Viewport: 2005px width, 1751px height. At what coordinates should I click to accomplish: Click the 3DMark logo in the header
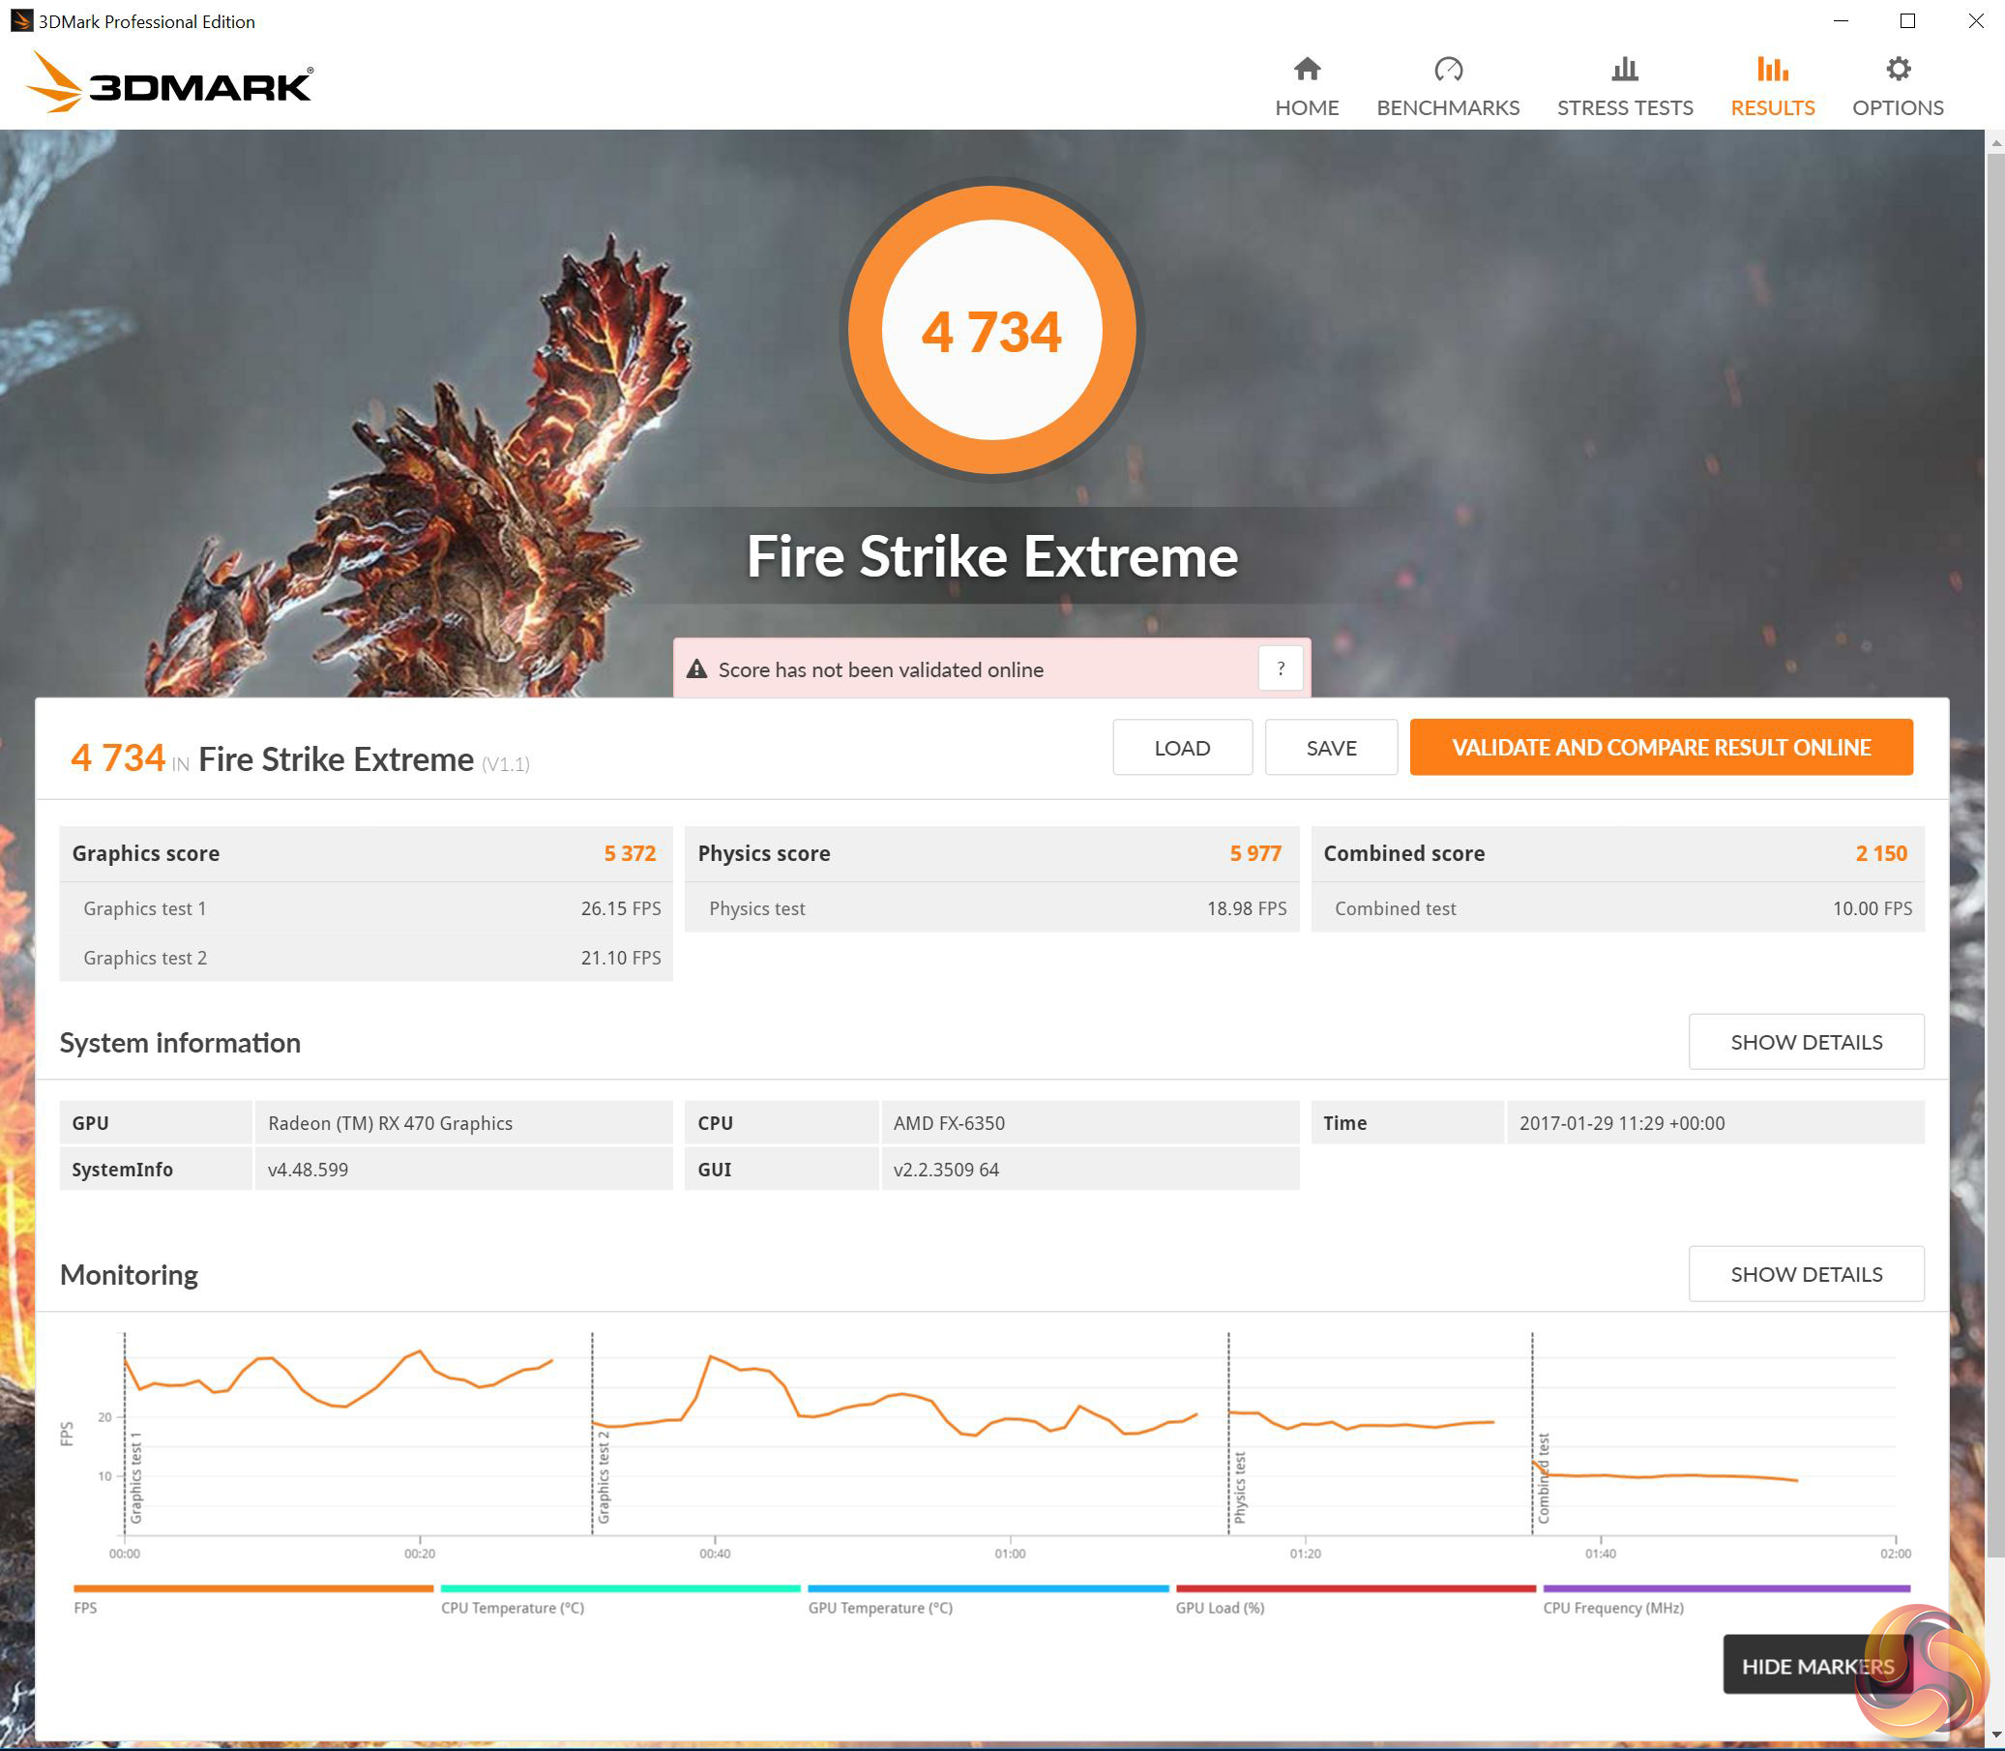coord(170,84)
